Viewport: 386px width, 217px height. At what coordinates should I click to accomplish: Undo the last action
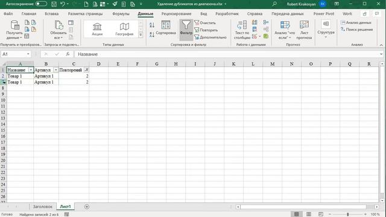point(63,4)
